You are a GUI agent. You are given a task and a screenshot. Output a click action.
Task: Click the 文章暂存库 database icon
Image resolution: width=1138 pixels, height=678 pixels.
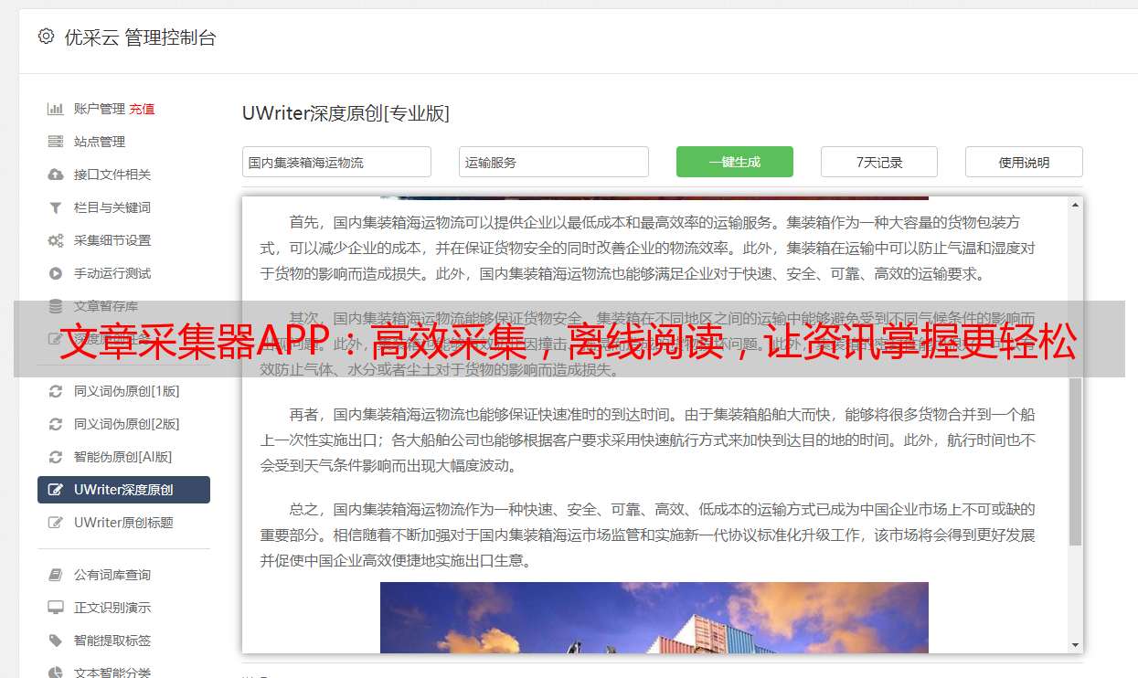click(56, 306)
